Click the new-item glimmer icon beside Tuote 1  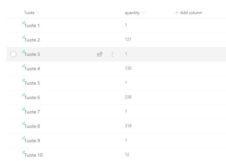(23, 24)
